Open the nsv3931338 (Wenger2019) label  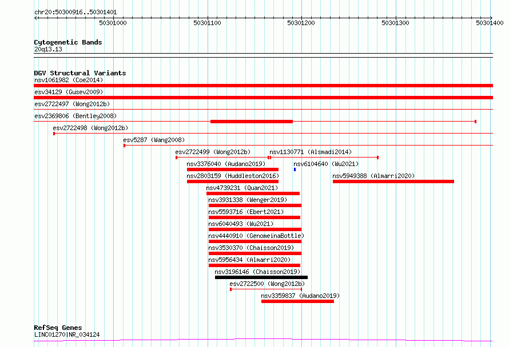tap(248, 200)
